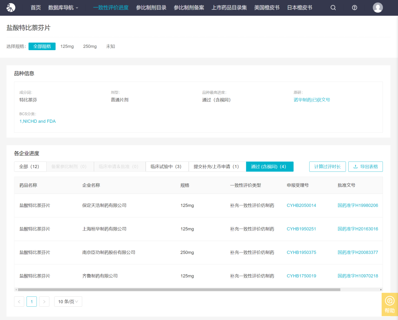This screenshot has height=320, width=398.
Task: Click company 保定天浩制药有限公司
Action: click(x=104, y=205)
